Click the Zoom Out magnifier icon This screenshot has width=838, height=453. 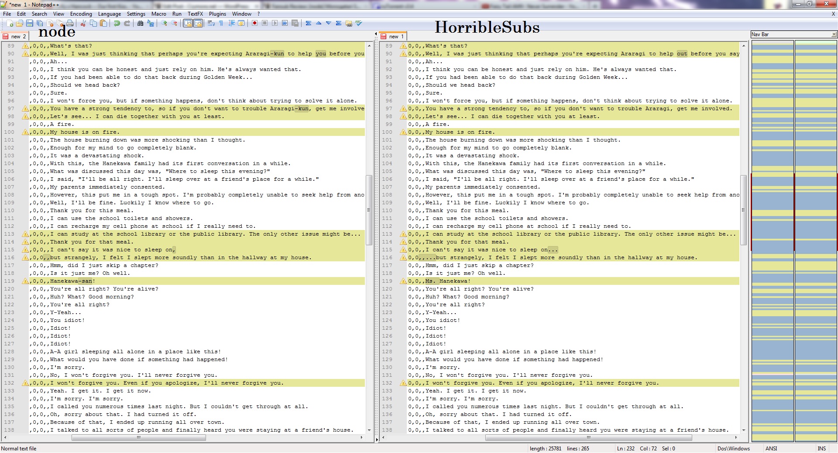click(x=174, y=23)
